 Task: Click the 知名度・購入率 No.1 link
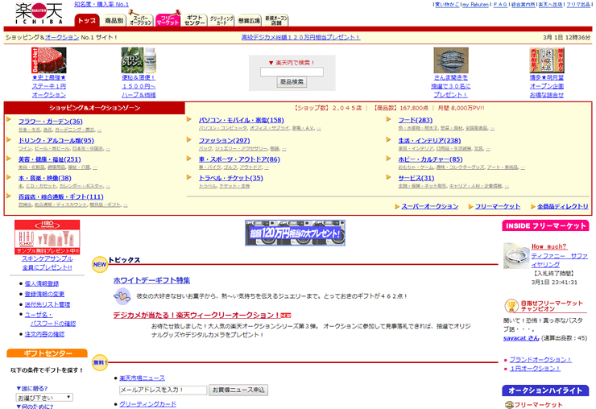(x=101, y=4)
